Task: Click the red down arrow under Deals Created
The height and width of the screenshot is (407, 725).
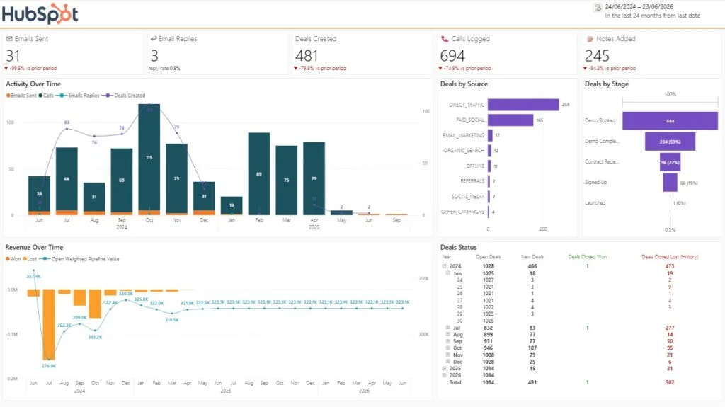Action: click(295, 69)
